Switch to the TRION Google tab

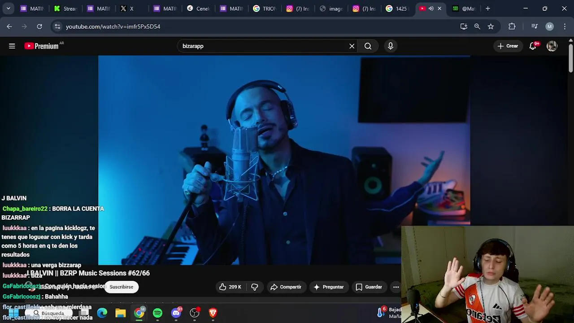(265, 9)
